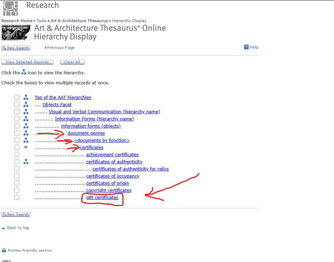This screenshot has width=334, height=262.
Task: Click View Selected Records button
Action: click(x=27, y=62)
